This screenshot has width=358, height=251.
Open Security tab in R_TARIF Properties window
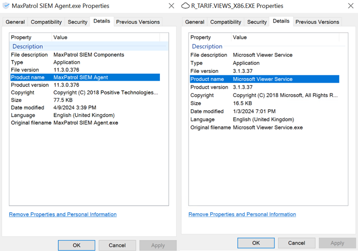(257, 22)
